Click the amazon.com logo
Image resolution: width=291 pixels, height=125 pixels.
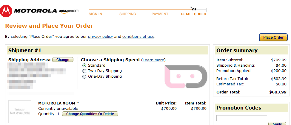(69, 11)
